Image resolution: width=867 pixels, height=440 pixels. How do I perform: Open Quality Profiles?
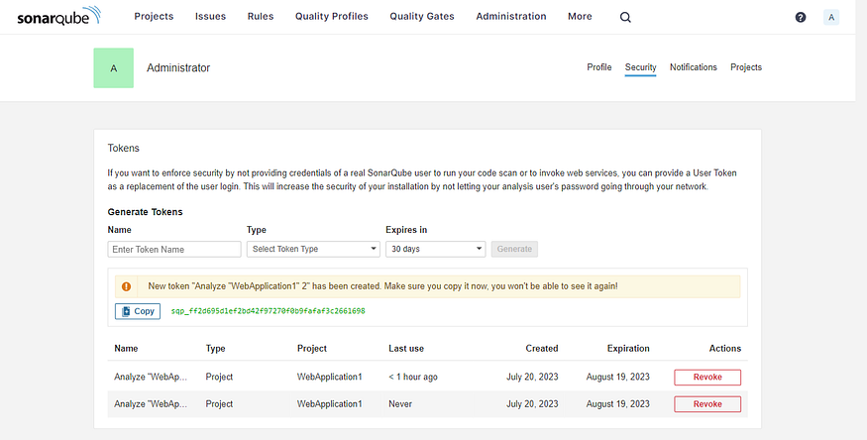pos(331,17)
